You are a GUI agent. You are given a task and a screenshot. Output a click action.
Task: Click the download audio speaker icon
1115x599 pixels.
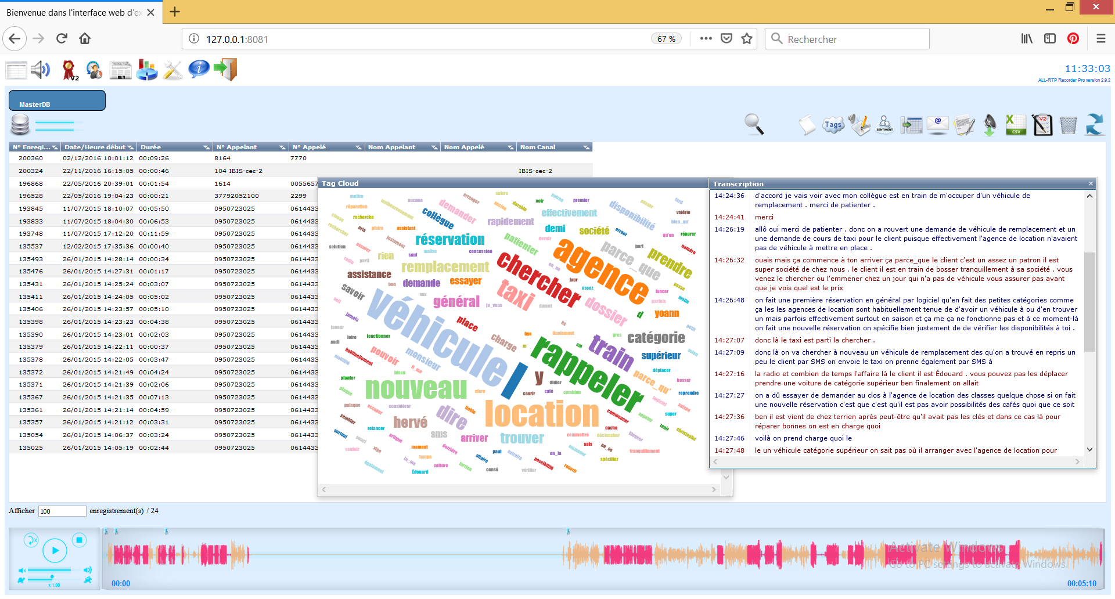[990, 125]
